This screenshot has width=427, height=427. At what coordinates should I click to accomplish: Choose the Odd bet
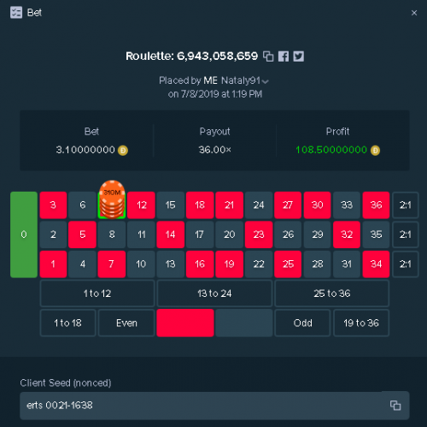[x=302, y=323]
